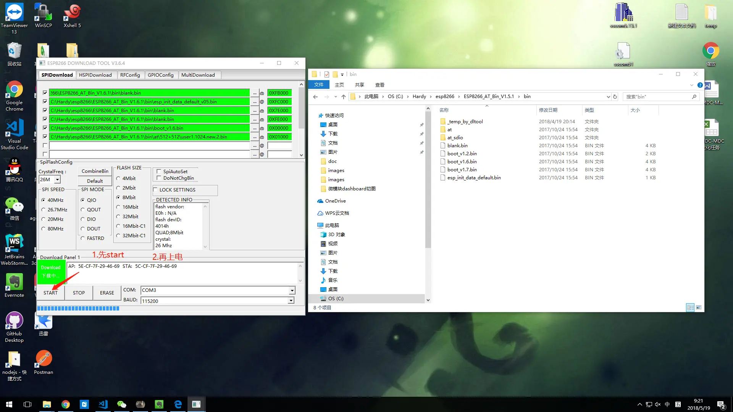This screenshot has width=733, height=412.
Task: Switch to HSPIDownload tab
Action: tap(95, 75)
